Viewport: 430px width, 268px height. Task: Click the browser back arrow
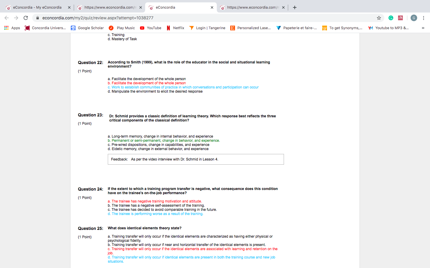tap(7, 18)
